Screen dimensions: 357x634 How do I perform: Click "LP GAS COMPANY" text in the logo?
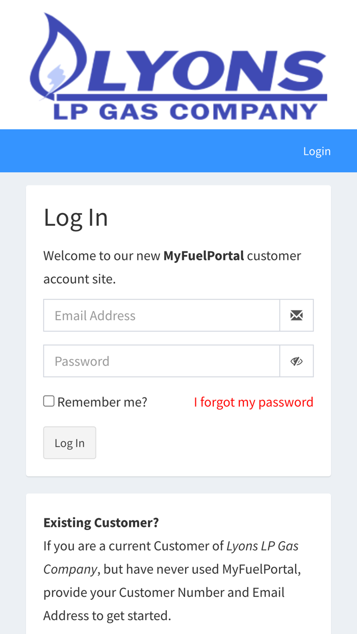click(x=186, y=111)
